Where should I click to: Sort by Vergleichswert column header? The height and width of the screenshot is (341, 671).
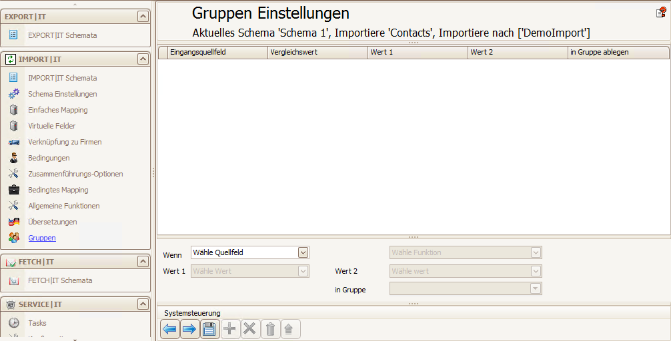tap(317, 52)
